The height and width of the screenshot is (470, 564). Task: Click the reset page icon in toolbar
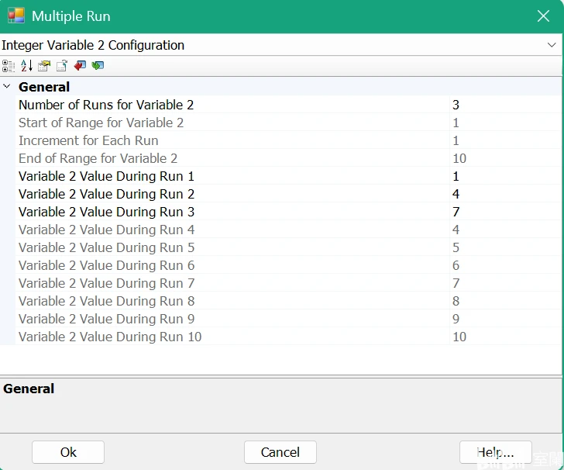62,66
